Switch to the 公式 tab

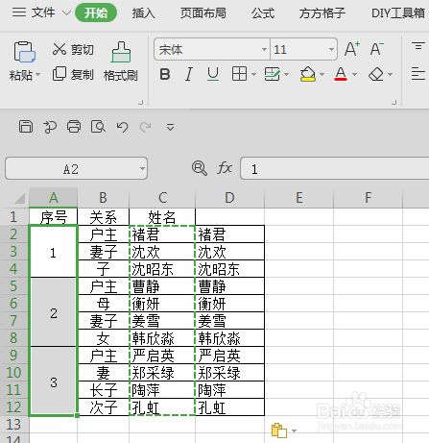tap(263, 13)
